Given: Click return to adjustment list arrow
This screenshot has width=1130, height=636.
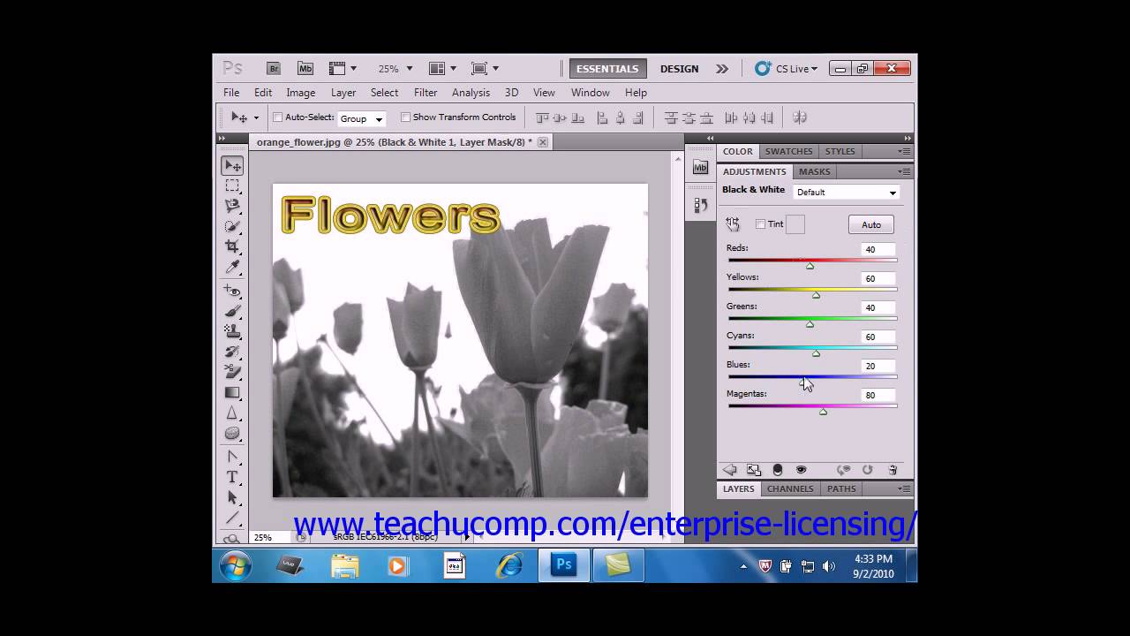Looking at the screenshot, I should [730, 470].
